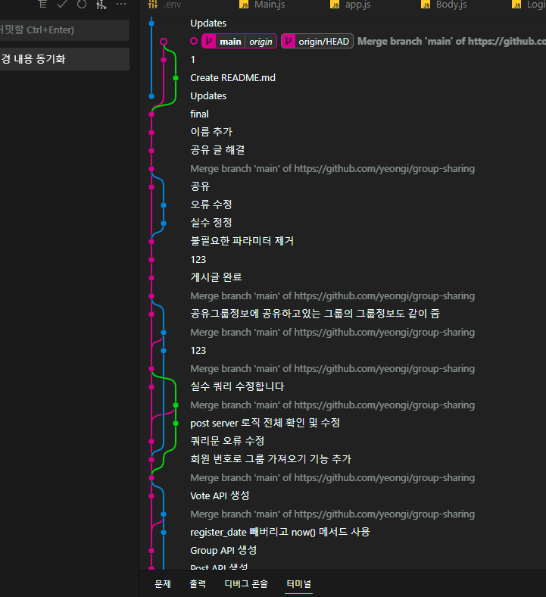Screen dimensions: 546x597
Task: Select the '쿼리문 오류 수정' commit
Action: point(227,441)
